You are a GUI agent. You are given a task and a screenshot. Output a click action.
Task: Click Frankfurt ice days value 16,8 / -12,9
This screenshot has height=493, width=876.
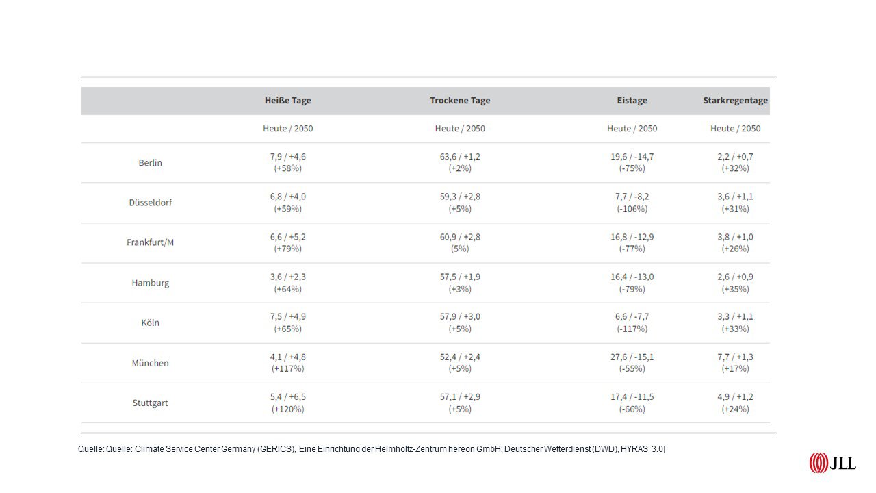coord(632,236)
